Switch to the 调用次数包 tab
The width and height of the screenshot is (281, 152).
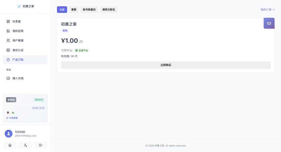click(109, 10)
